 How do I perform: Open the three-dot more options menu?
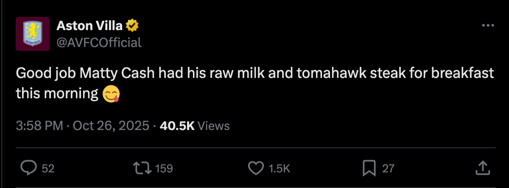click(488, 25)
